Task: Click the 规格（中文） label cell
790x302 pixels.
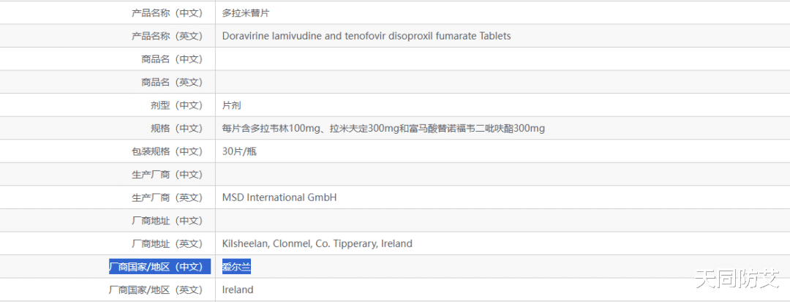Action: click(x=176, y=129)
